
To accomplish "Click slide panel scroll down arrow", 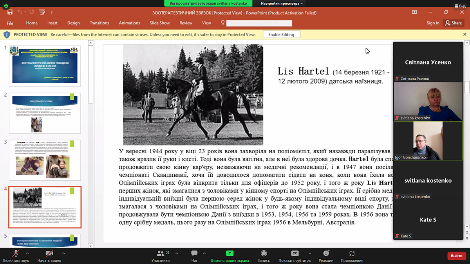I will 91,246.
